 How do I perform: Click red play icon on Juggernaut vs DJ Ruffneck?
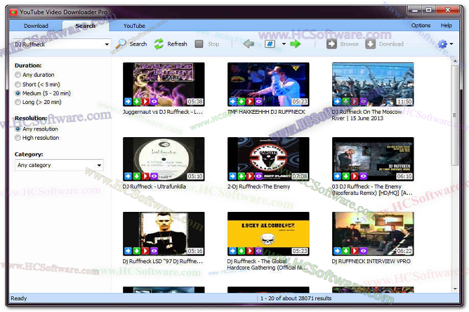click(145, 101)
